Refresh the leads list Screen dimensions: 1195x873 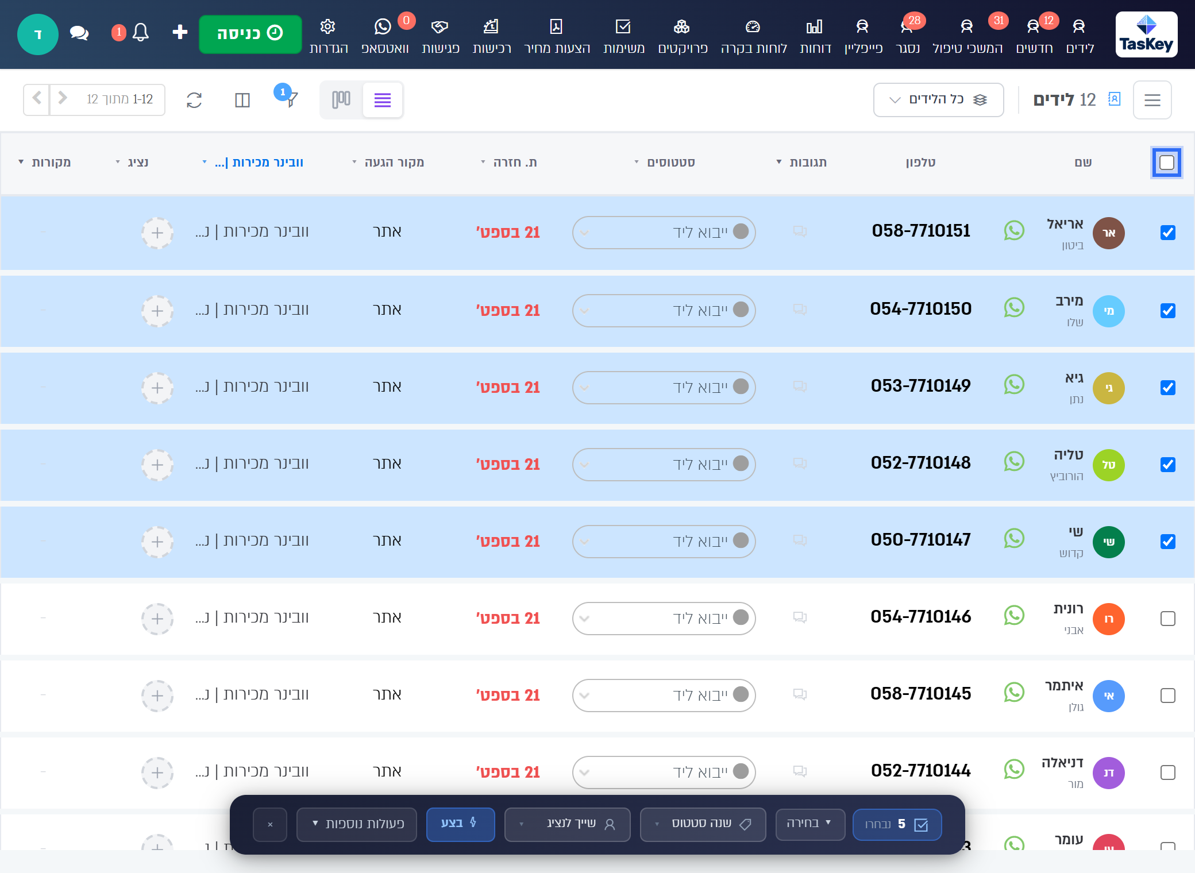coord(194,101)
